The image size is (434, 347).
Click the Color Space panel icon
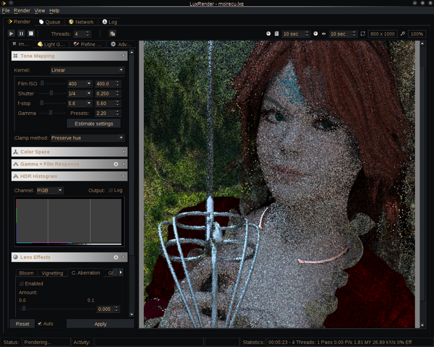pos(16,152)
